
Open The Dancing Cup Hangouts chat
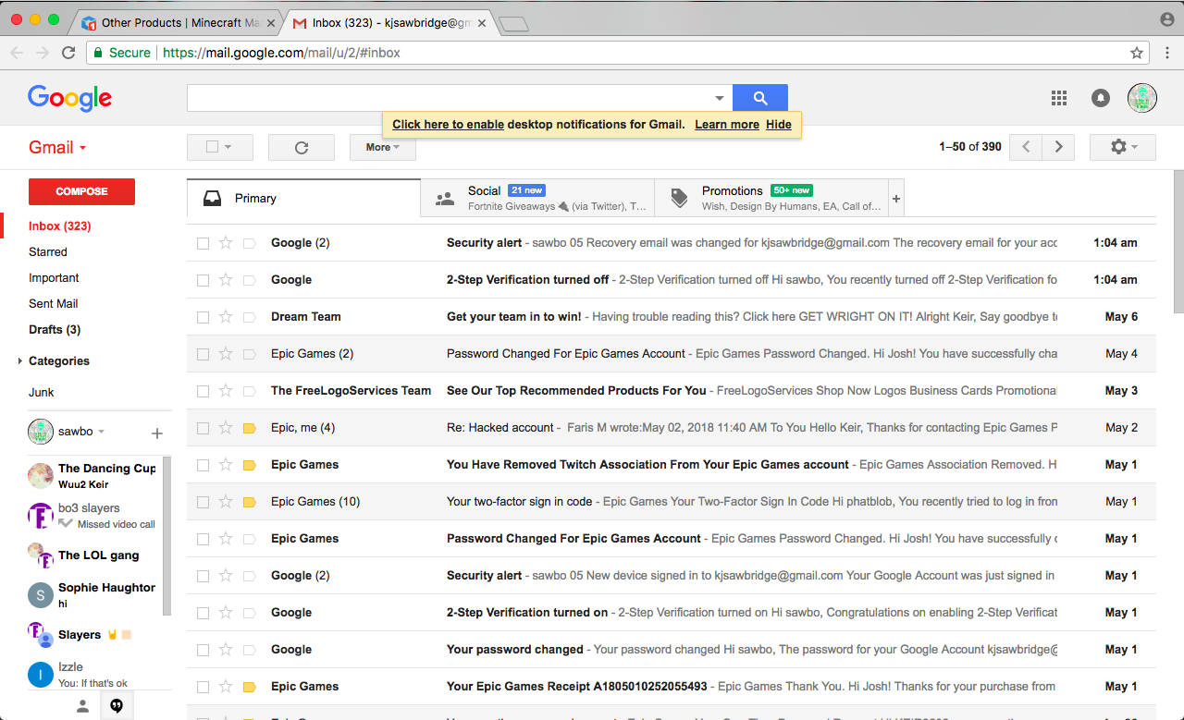(x=92, y=476)
